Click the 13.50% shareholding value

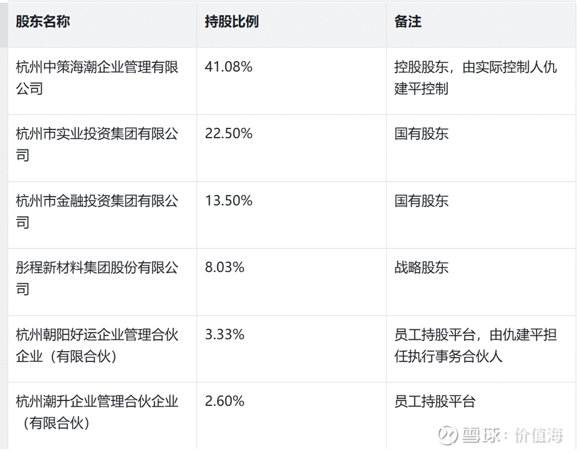pyautogui.click(x=228, y=201)
